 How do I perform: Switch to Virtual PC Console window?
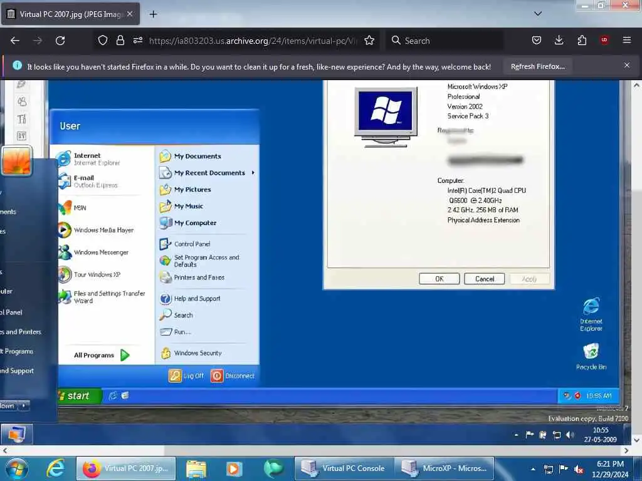pos(344,468)
